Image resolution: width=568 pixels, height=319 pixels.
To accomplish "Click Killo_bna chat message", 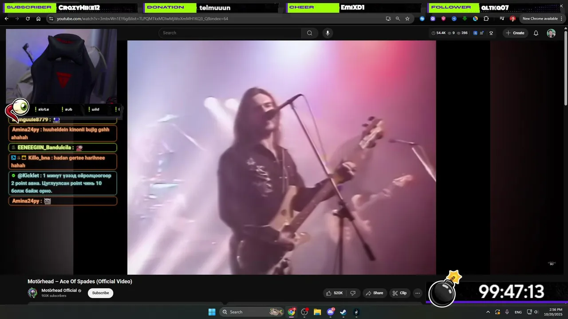I will pos(63,162).
